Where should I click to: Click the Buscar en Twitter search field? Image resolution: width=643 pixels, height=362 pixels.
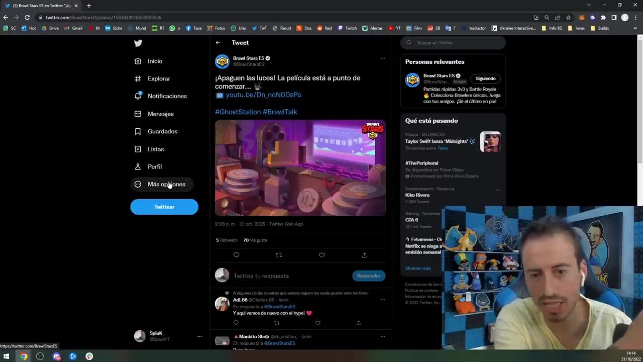pyautogui.click(x=453, y=43)
